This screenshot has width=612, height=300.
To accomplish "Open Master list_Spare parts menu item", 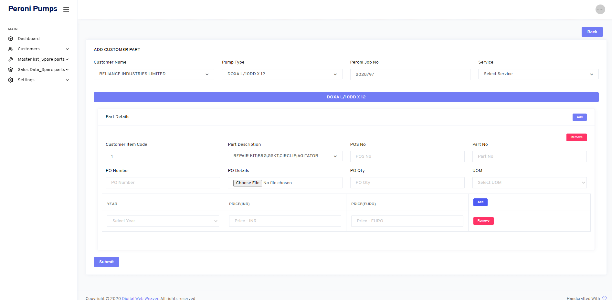I will click(41, 59).
